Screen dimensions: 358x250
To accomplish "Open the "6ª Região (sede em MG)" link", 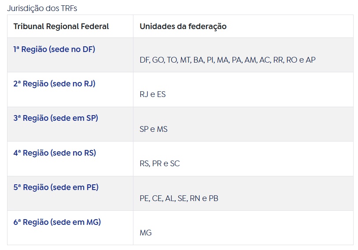I will tap(57, 222).
